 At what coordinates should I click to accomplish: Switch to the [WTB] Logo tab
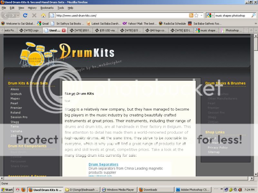(30, 30)
